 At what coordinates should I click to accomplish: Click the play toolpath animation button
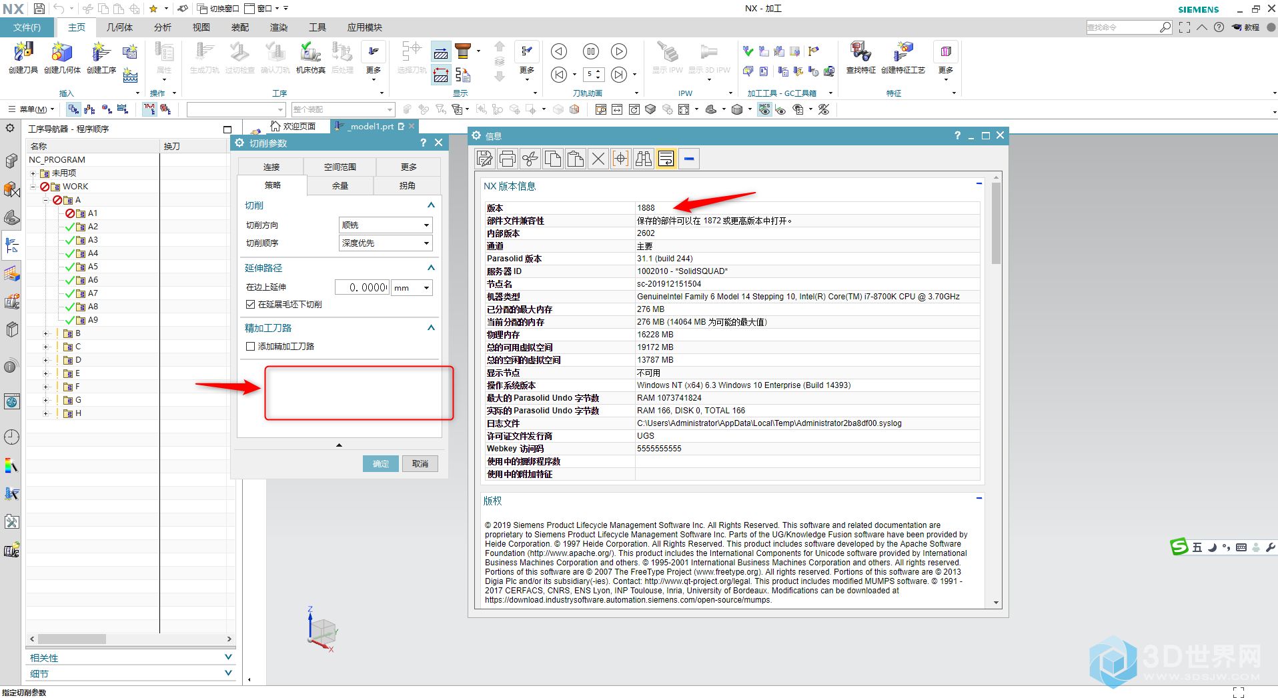click(x=619, y=51)
